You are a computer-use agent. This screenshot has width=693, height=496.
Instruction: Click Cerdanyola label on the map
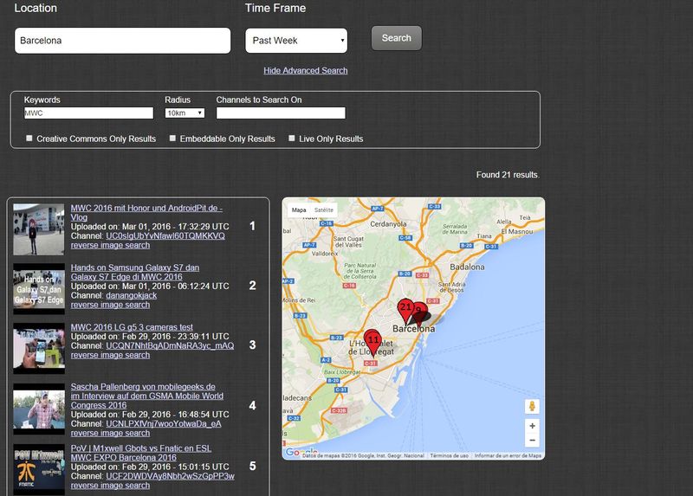tap(388, 224)
